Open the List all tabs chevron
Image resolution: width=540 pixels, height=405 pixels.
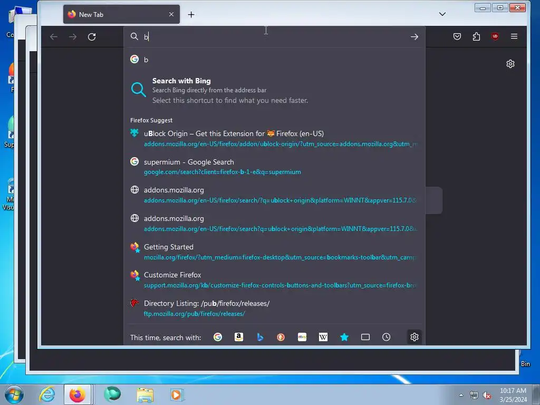click(442, 14)
